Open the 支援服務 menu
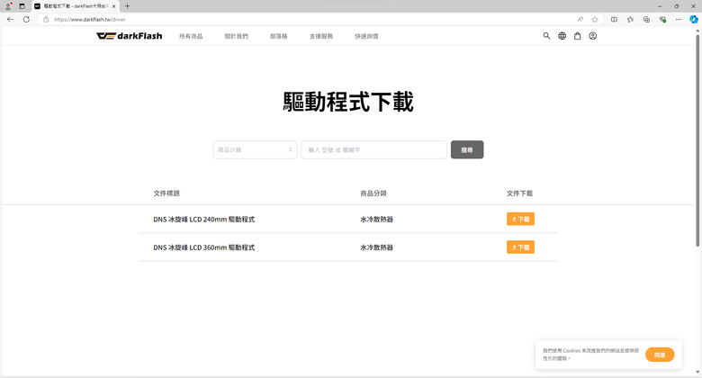 (321, 36)
